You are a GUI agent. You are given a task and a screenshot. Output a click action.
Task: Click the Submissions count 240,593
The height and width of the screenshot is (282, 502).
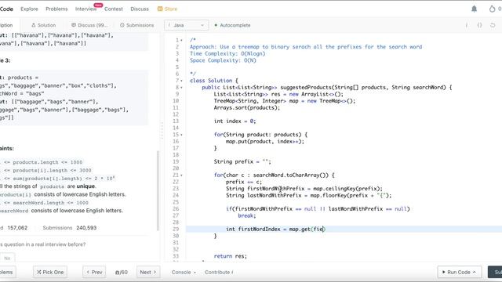pos(86,228)
